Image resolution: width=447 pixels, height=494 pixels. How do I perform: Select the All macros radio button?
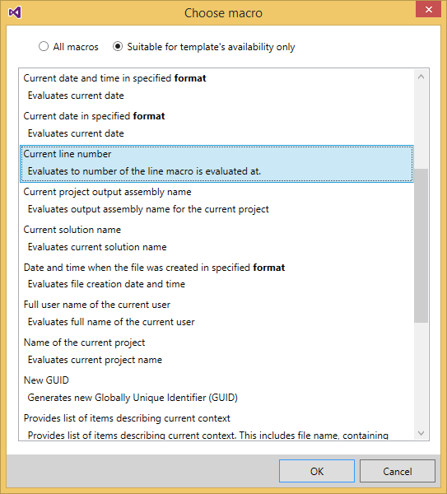[x=44, y=47]
